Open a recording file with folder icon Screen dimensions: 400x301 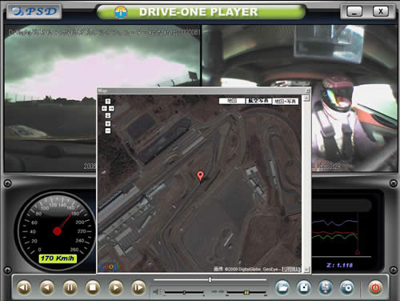282,287
